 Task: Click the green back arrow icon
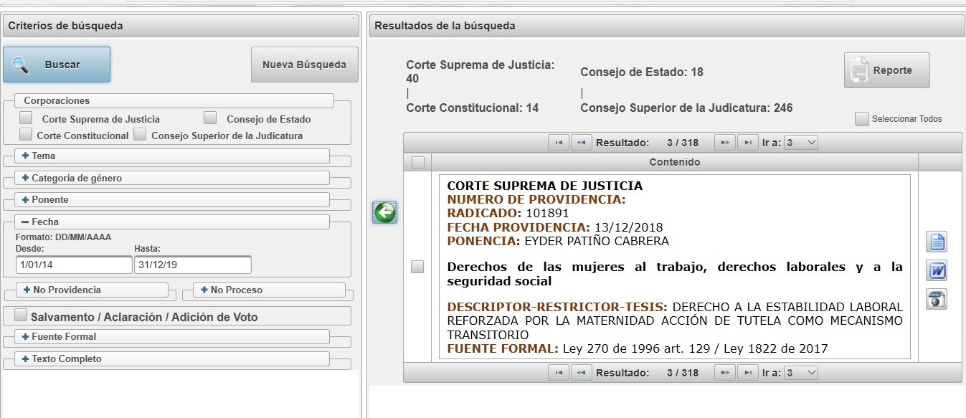(385, 212)
